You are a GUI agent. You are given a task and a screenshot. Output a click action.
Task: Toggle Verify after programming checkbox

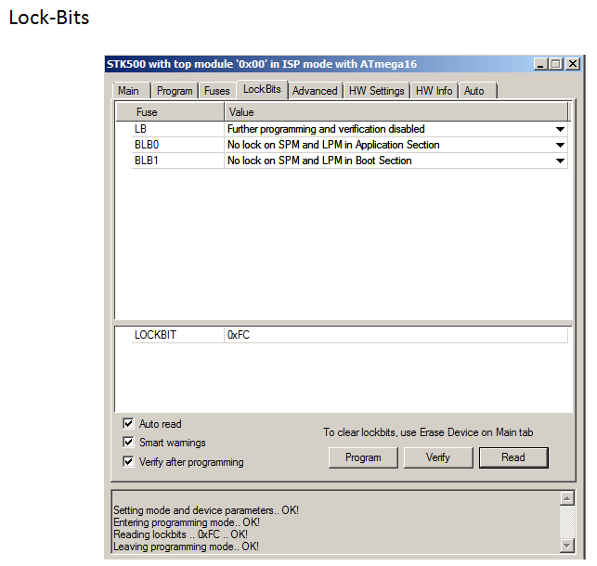[x=128, y=461]
